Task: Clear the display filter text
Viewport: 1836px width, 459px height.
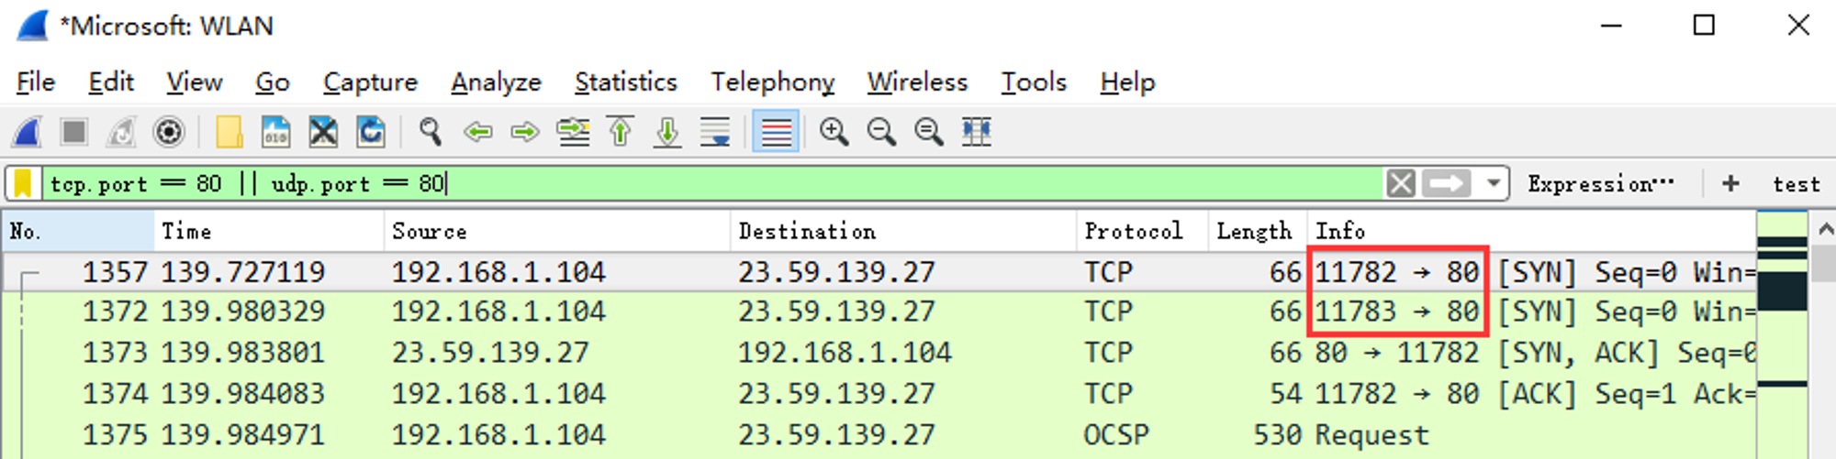Action: point(1401,183)
